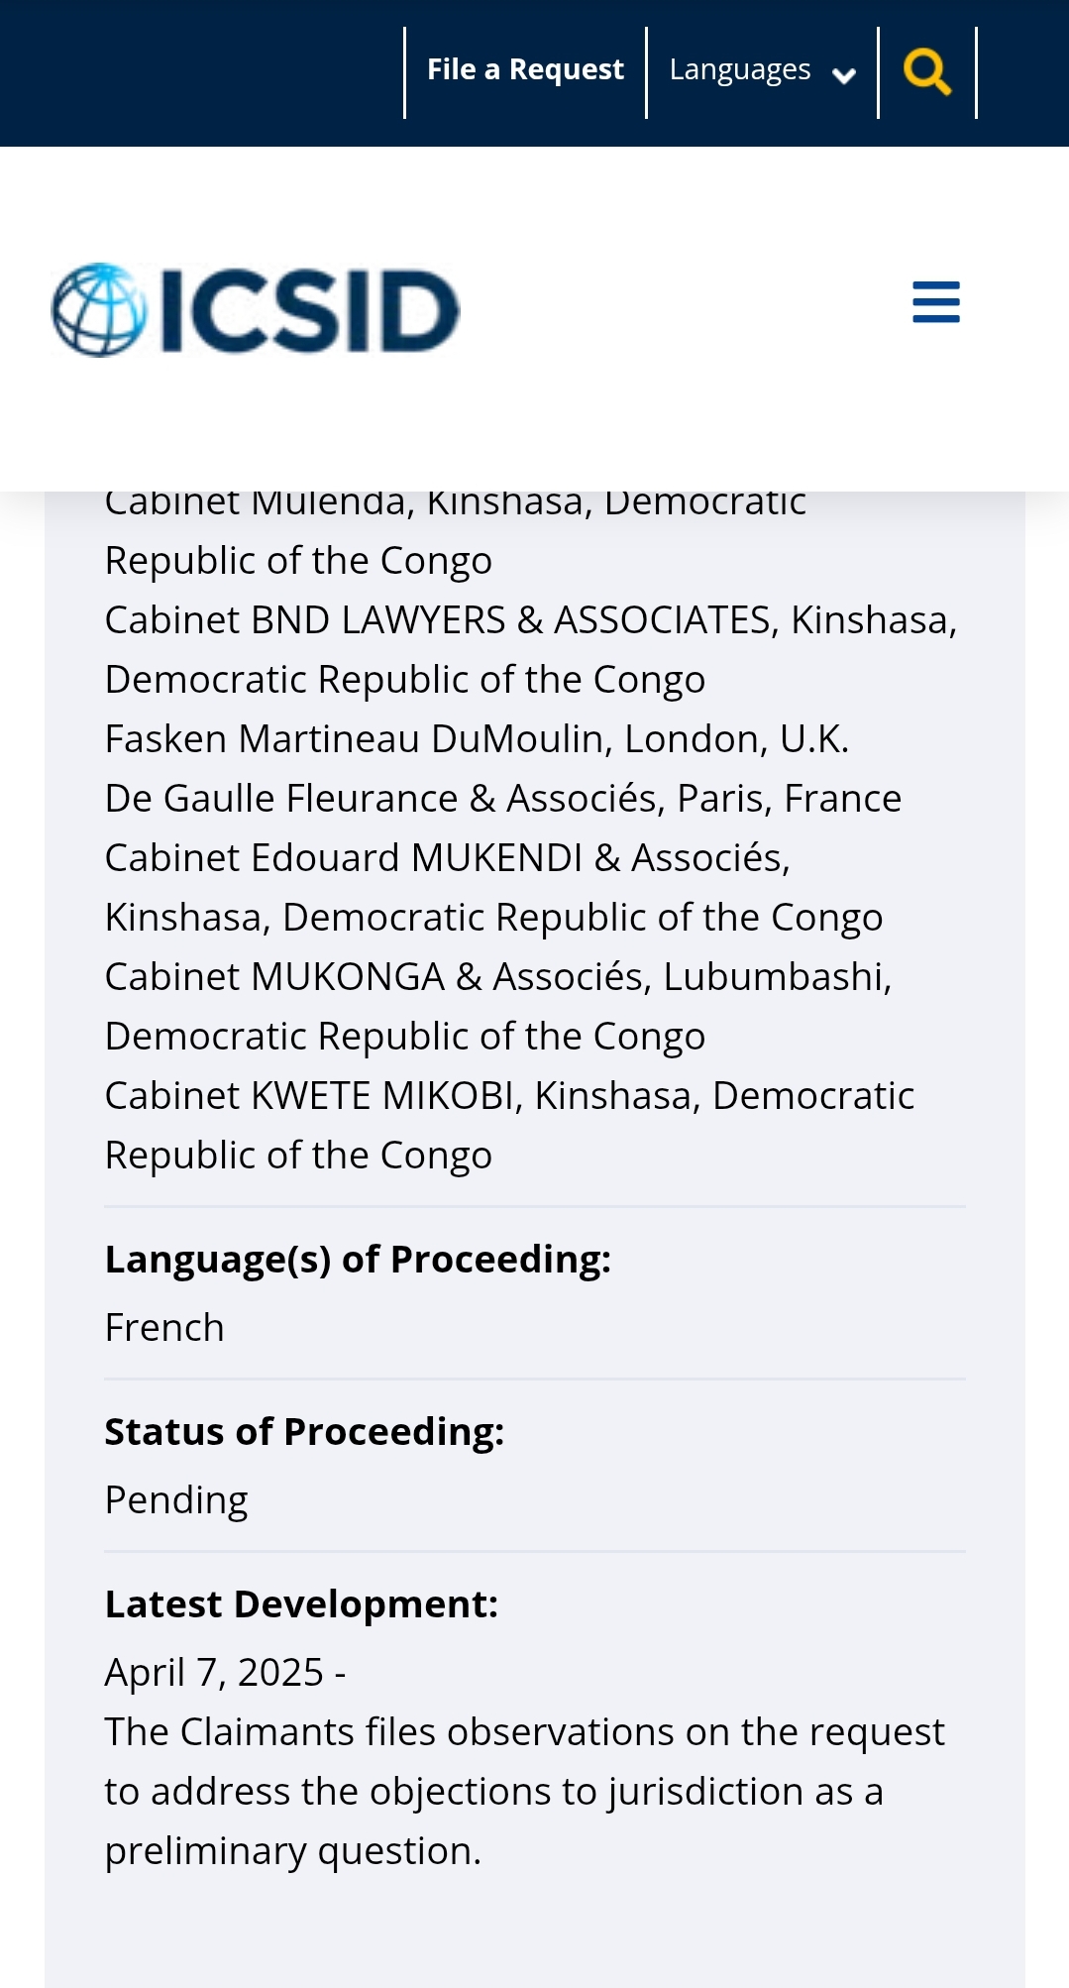
Task: Click the Status of Proceeding heading
Action: pyautogui.click(x=304, y=1432)
